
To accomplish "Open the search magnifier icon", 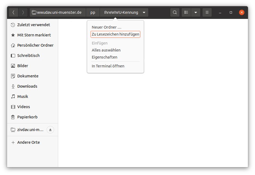I will coord(175,12).
